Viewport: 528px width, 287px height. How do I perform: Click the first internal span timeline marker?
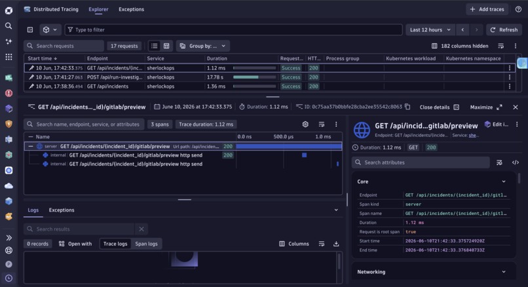(x=304, y=155)
